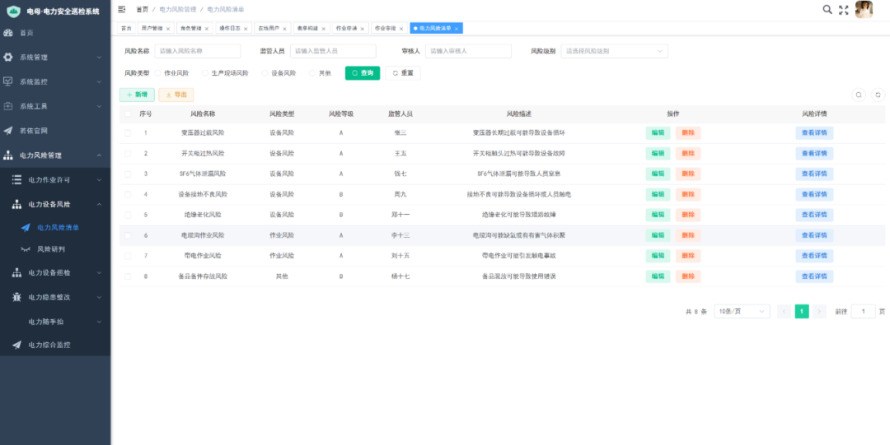The image size is (890, 445).
Task: Click the green 查询 button
Action: [363, 73]
